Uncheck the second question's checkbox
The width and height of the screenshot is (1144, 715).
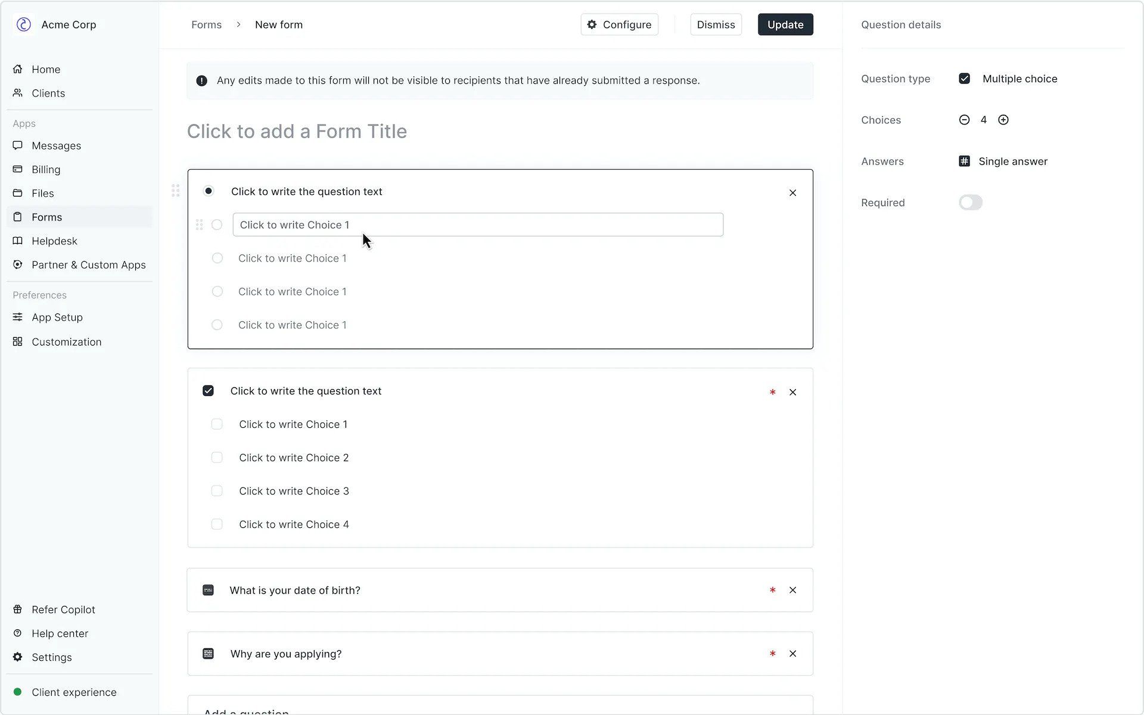[x=208, y=390]
